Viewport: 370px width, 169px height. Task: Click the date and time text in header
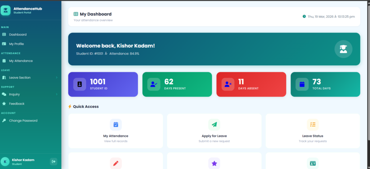point(331,17)
